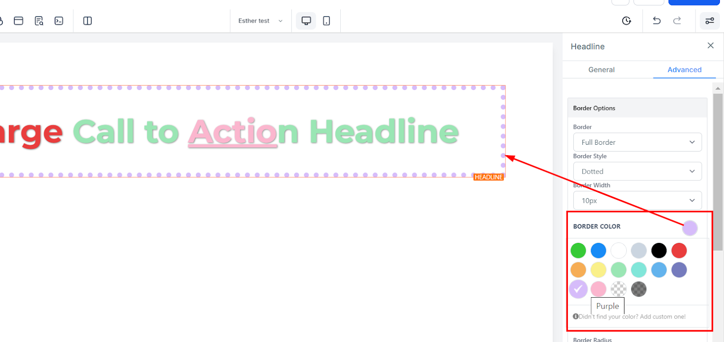Screen dimensions: 724x342
Task: Pick the transparent checkered color swatch
Action: point(619,289)
